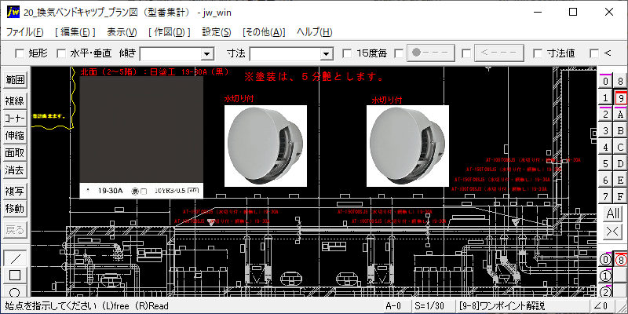Select layer C button
This screenshot has height=314, width=628.
(x=620, y=147)
